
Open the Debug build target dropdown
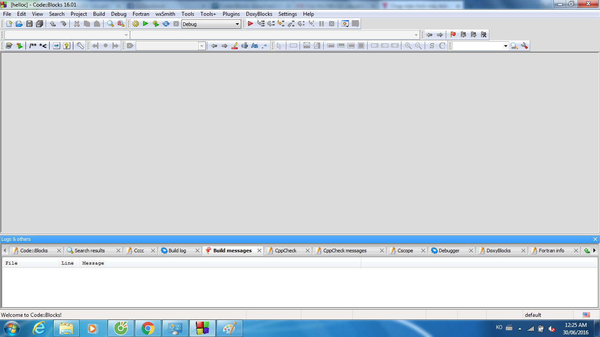(x=237, y=24)
